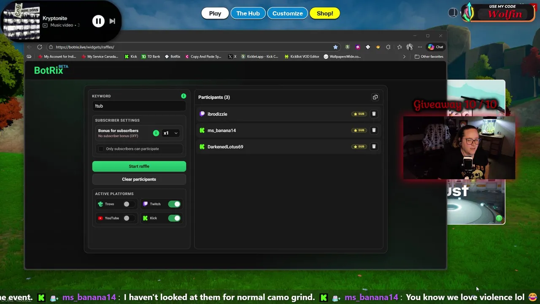This screenshot has width=540, height=304.
Task: Open 'My Account for Indi...' bookmark
Action: (x=57, y=57)
